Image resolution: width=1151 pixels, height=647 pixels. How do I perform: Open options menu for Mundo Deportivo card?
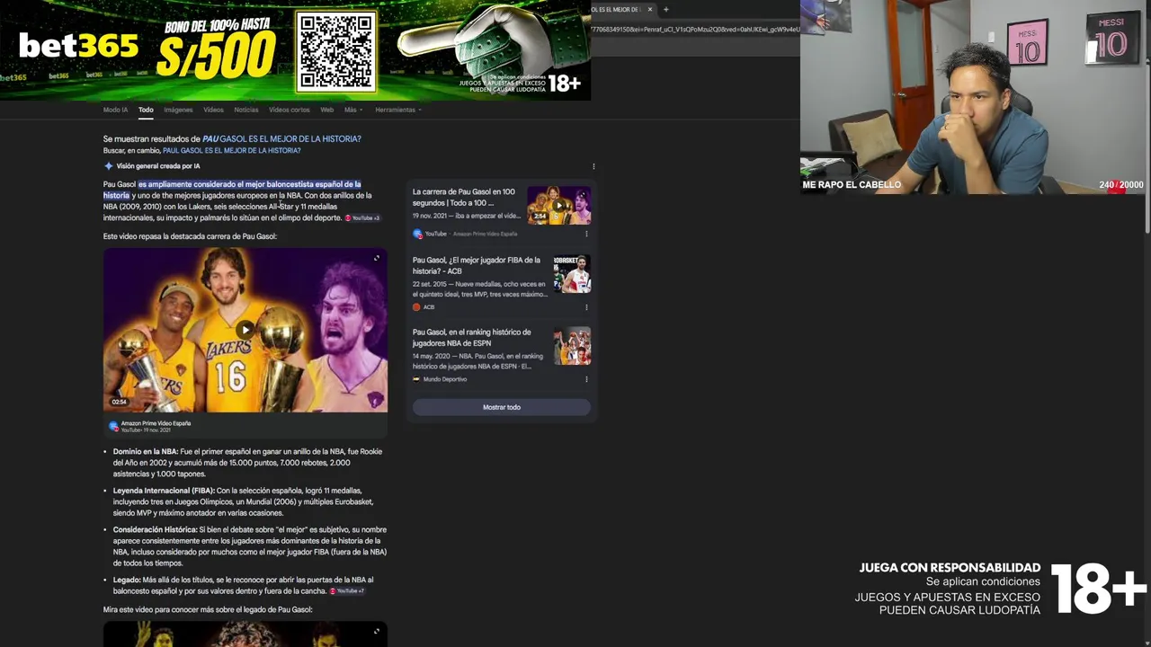point(586,379)
